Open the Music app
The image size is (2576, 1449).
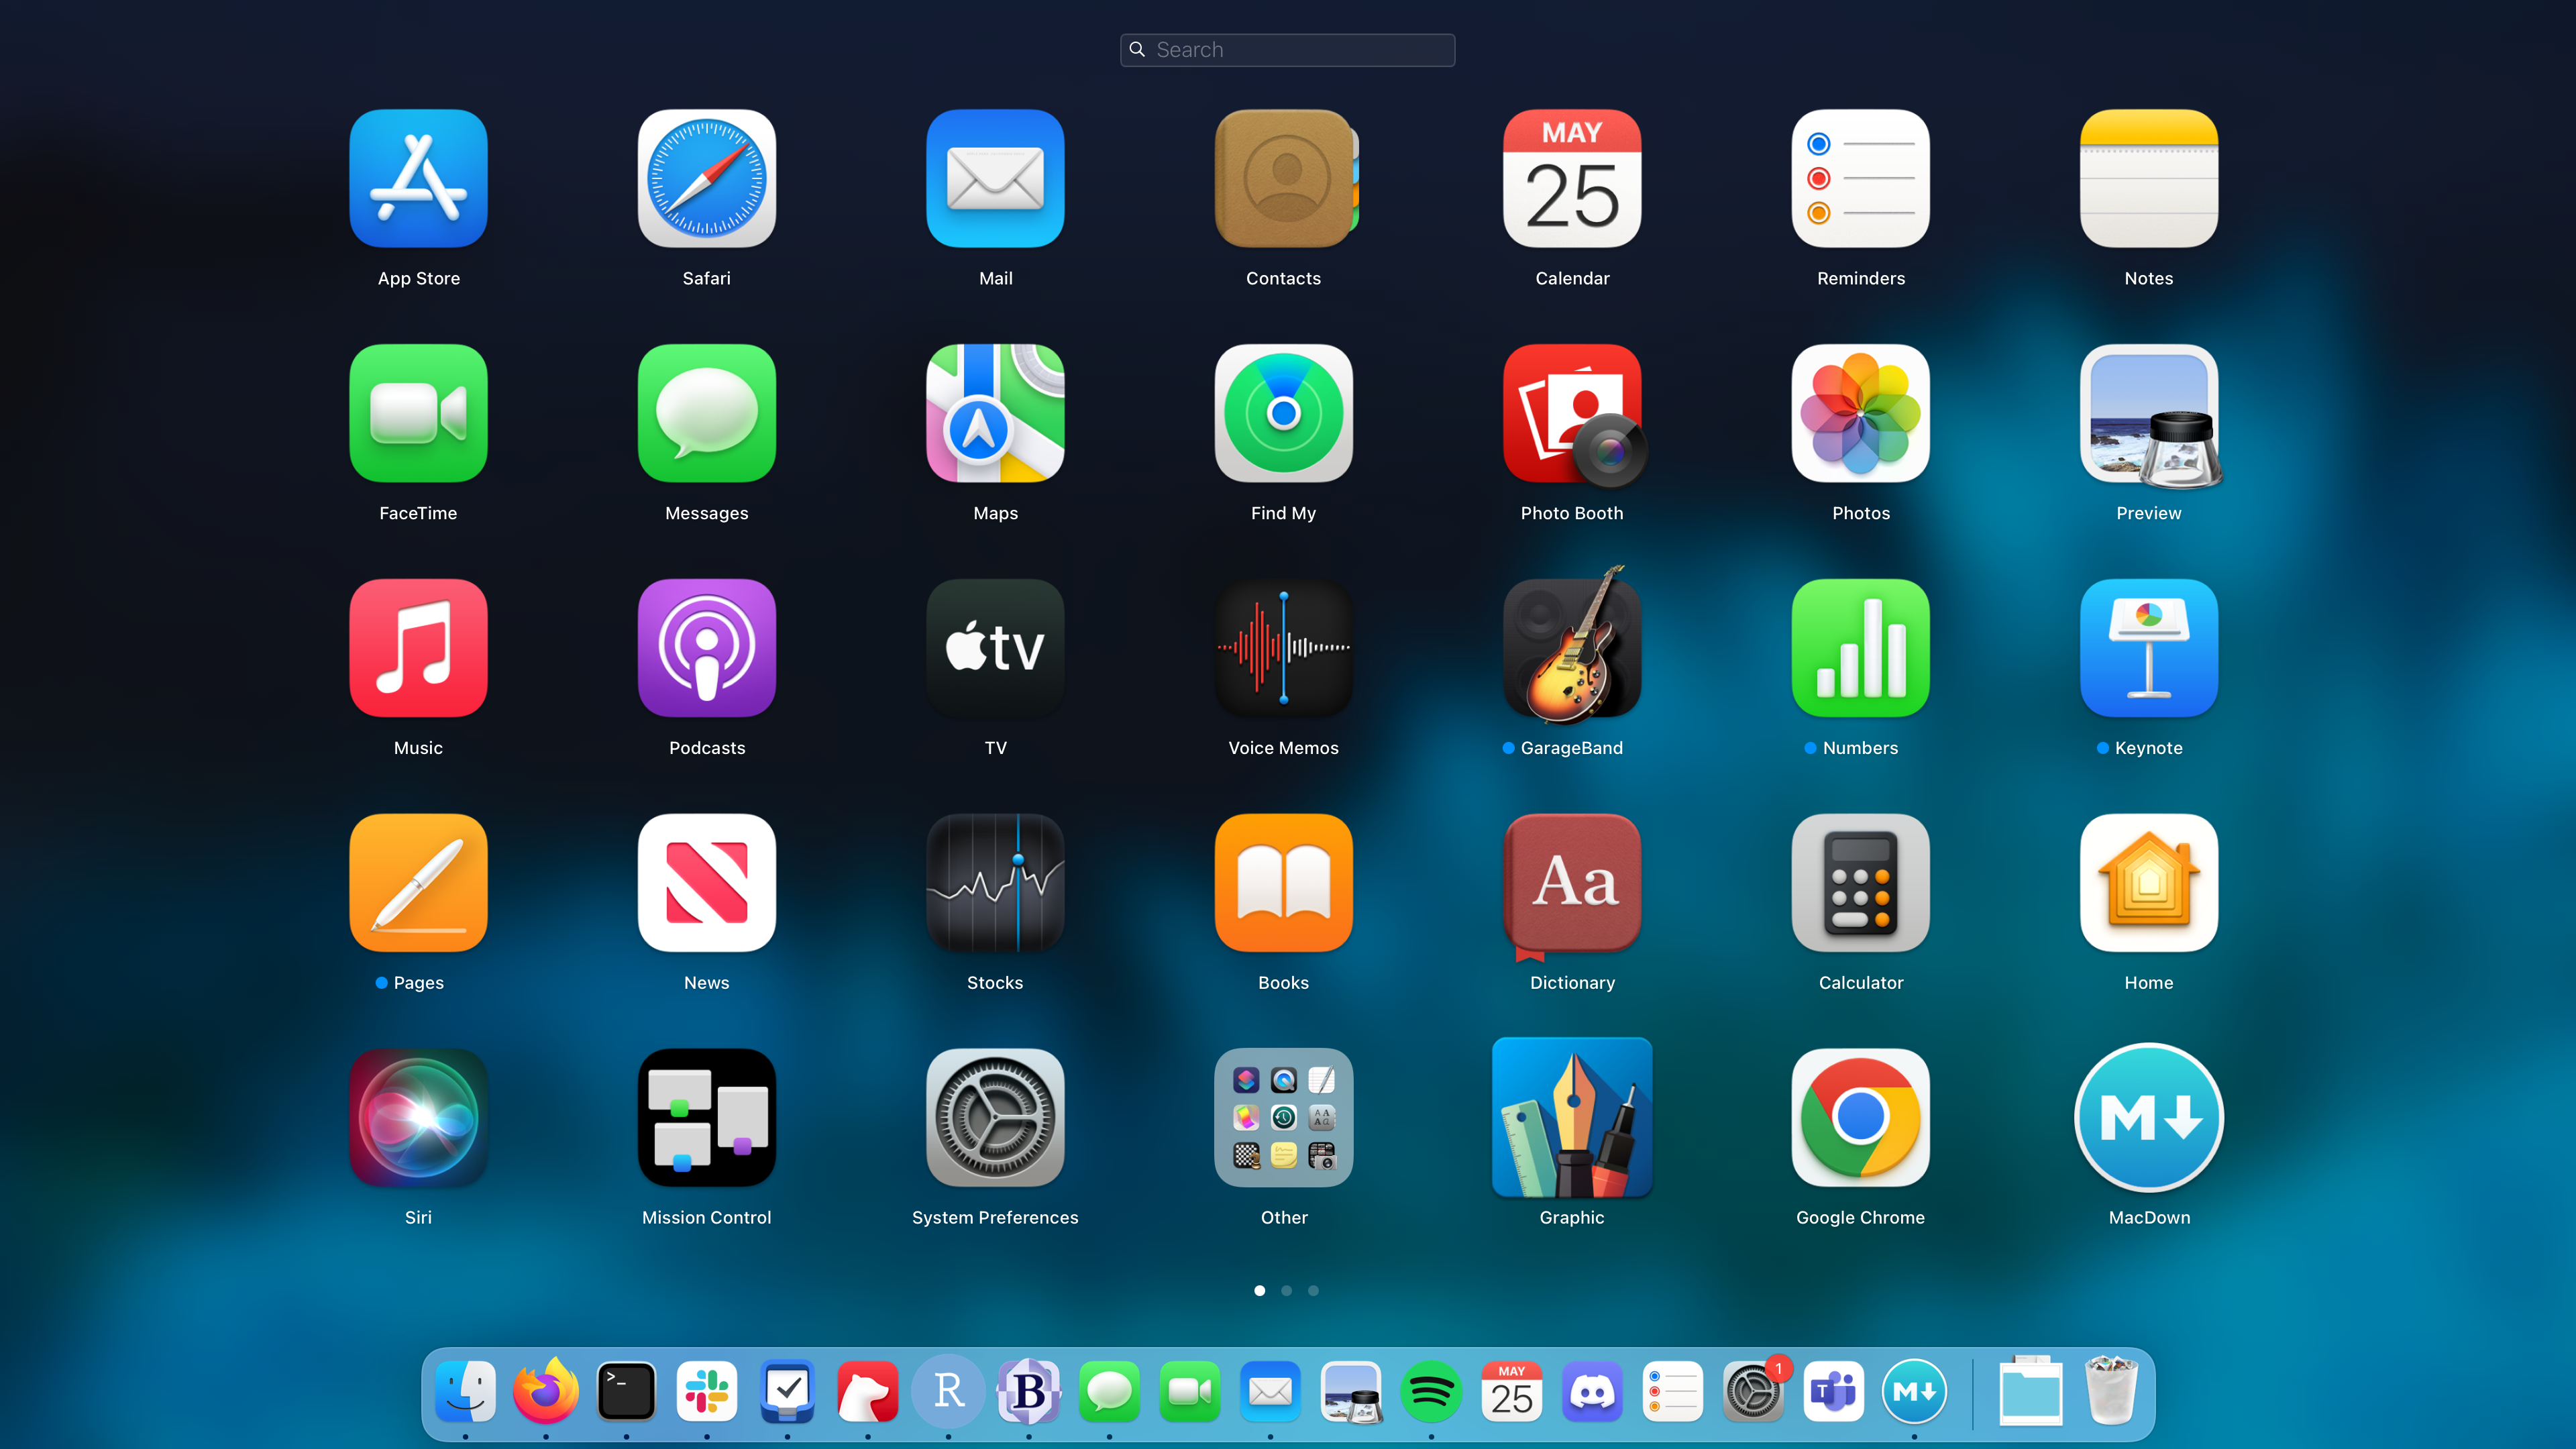point(418,648)
